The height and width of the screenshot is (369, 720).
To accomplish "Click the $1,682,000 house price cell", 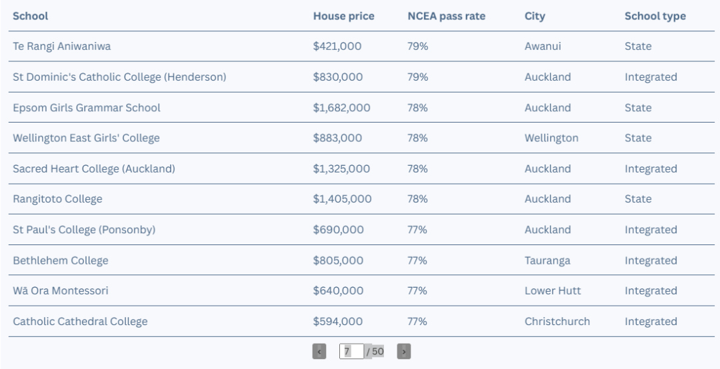I will point(341,108).
